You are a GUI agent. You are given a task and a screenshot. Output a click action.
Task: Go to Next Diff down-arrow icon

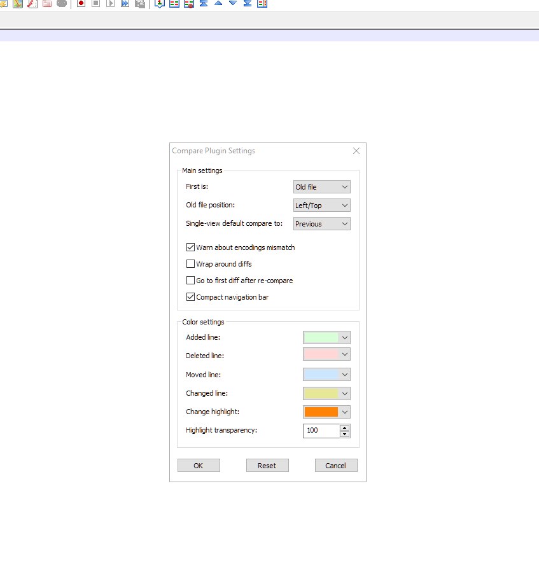(233, 3)
